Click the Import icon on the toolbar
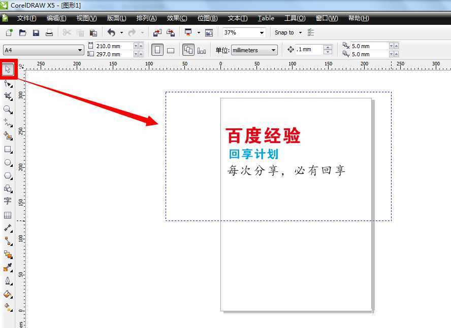The height and width of the screenshot is (328, 451). tap(157, 32)
